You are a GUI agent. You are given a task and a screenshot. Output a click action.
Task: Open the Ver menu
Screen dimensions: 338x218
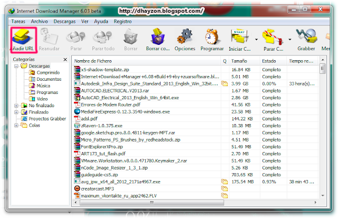(84, 21)
